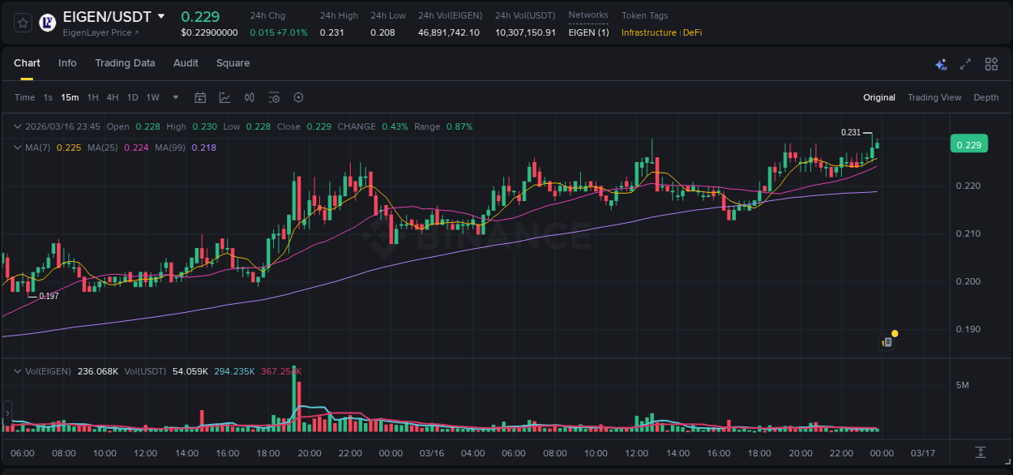The height and width of the screenshot is (475, 1013).
Task: Select the candlestick date range calendar icon
Action: tap(200, 97)
